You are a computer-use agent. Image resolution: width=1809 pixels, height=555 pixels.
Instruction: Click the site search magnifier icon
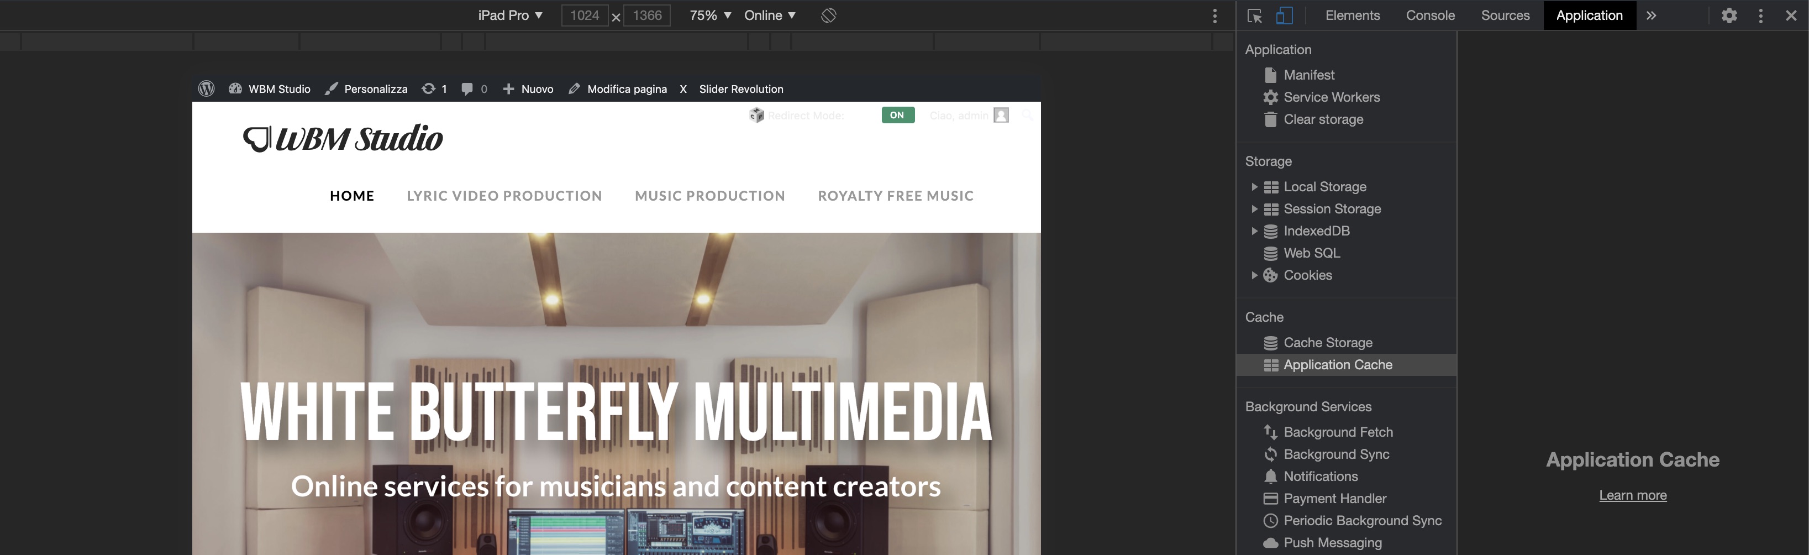[1027, 115]
